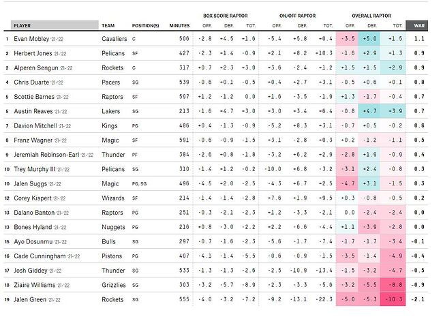The height and width of the screenshot is (319, 443).
Task: Click OFF. header under On/Off RAPTOR
Action: click(276, 25)
